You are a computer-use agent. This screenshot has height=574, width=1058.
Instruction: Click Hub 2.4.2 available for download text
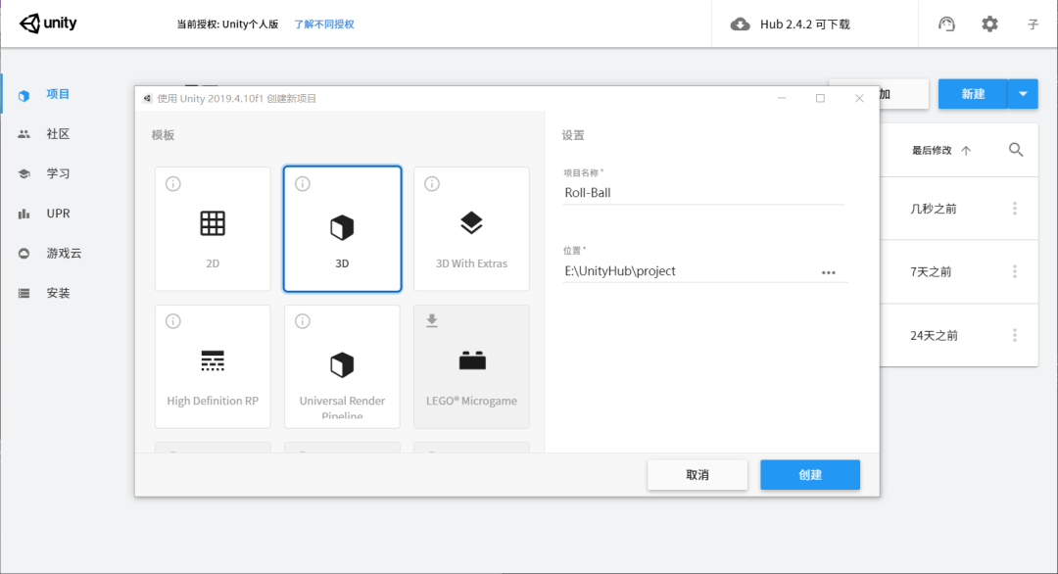(x=805, y=24)
